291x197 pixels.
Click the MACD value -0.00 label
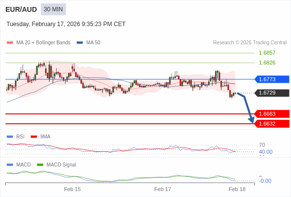(265, 181)
